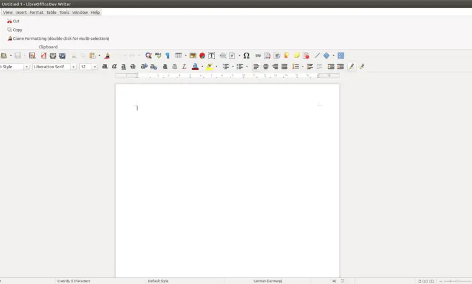Click the Open folder icon in toolbar
Image resolution: width=472 pixels, height=284 pixels.
coord(4,56)
